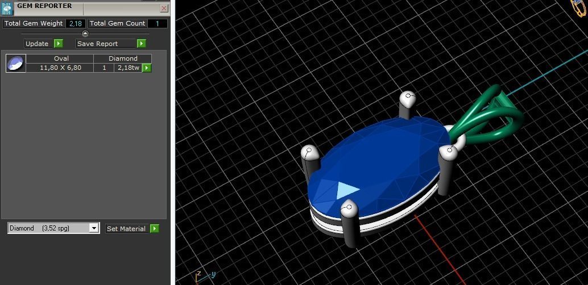Click the green arrow beside Update
Image resolution: width=588 pixels, height=285 pixels.
(x=59, y=44)
